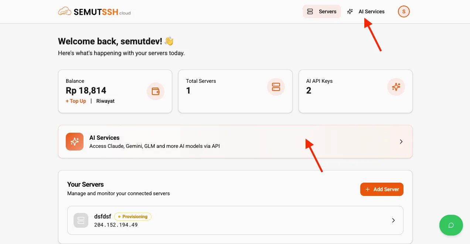Click the Add Server button
Screen dimensions: 470x244
point(382,189)
